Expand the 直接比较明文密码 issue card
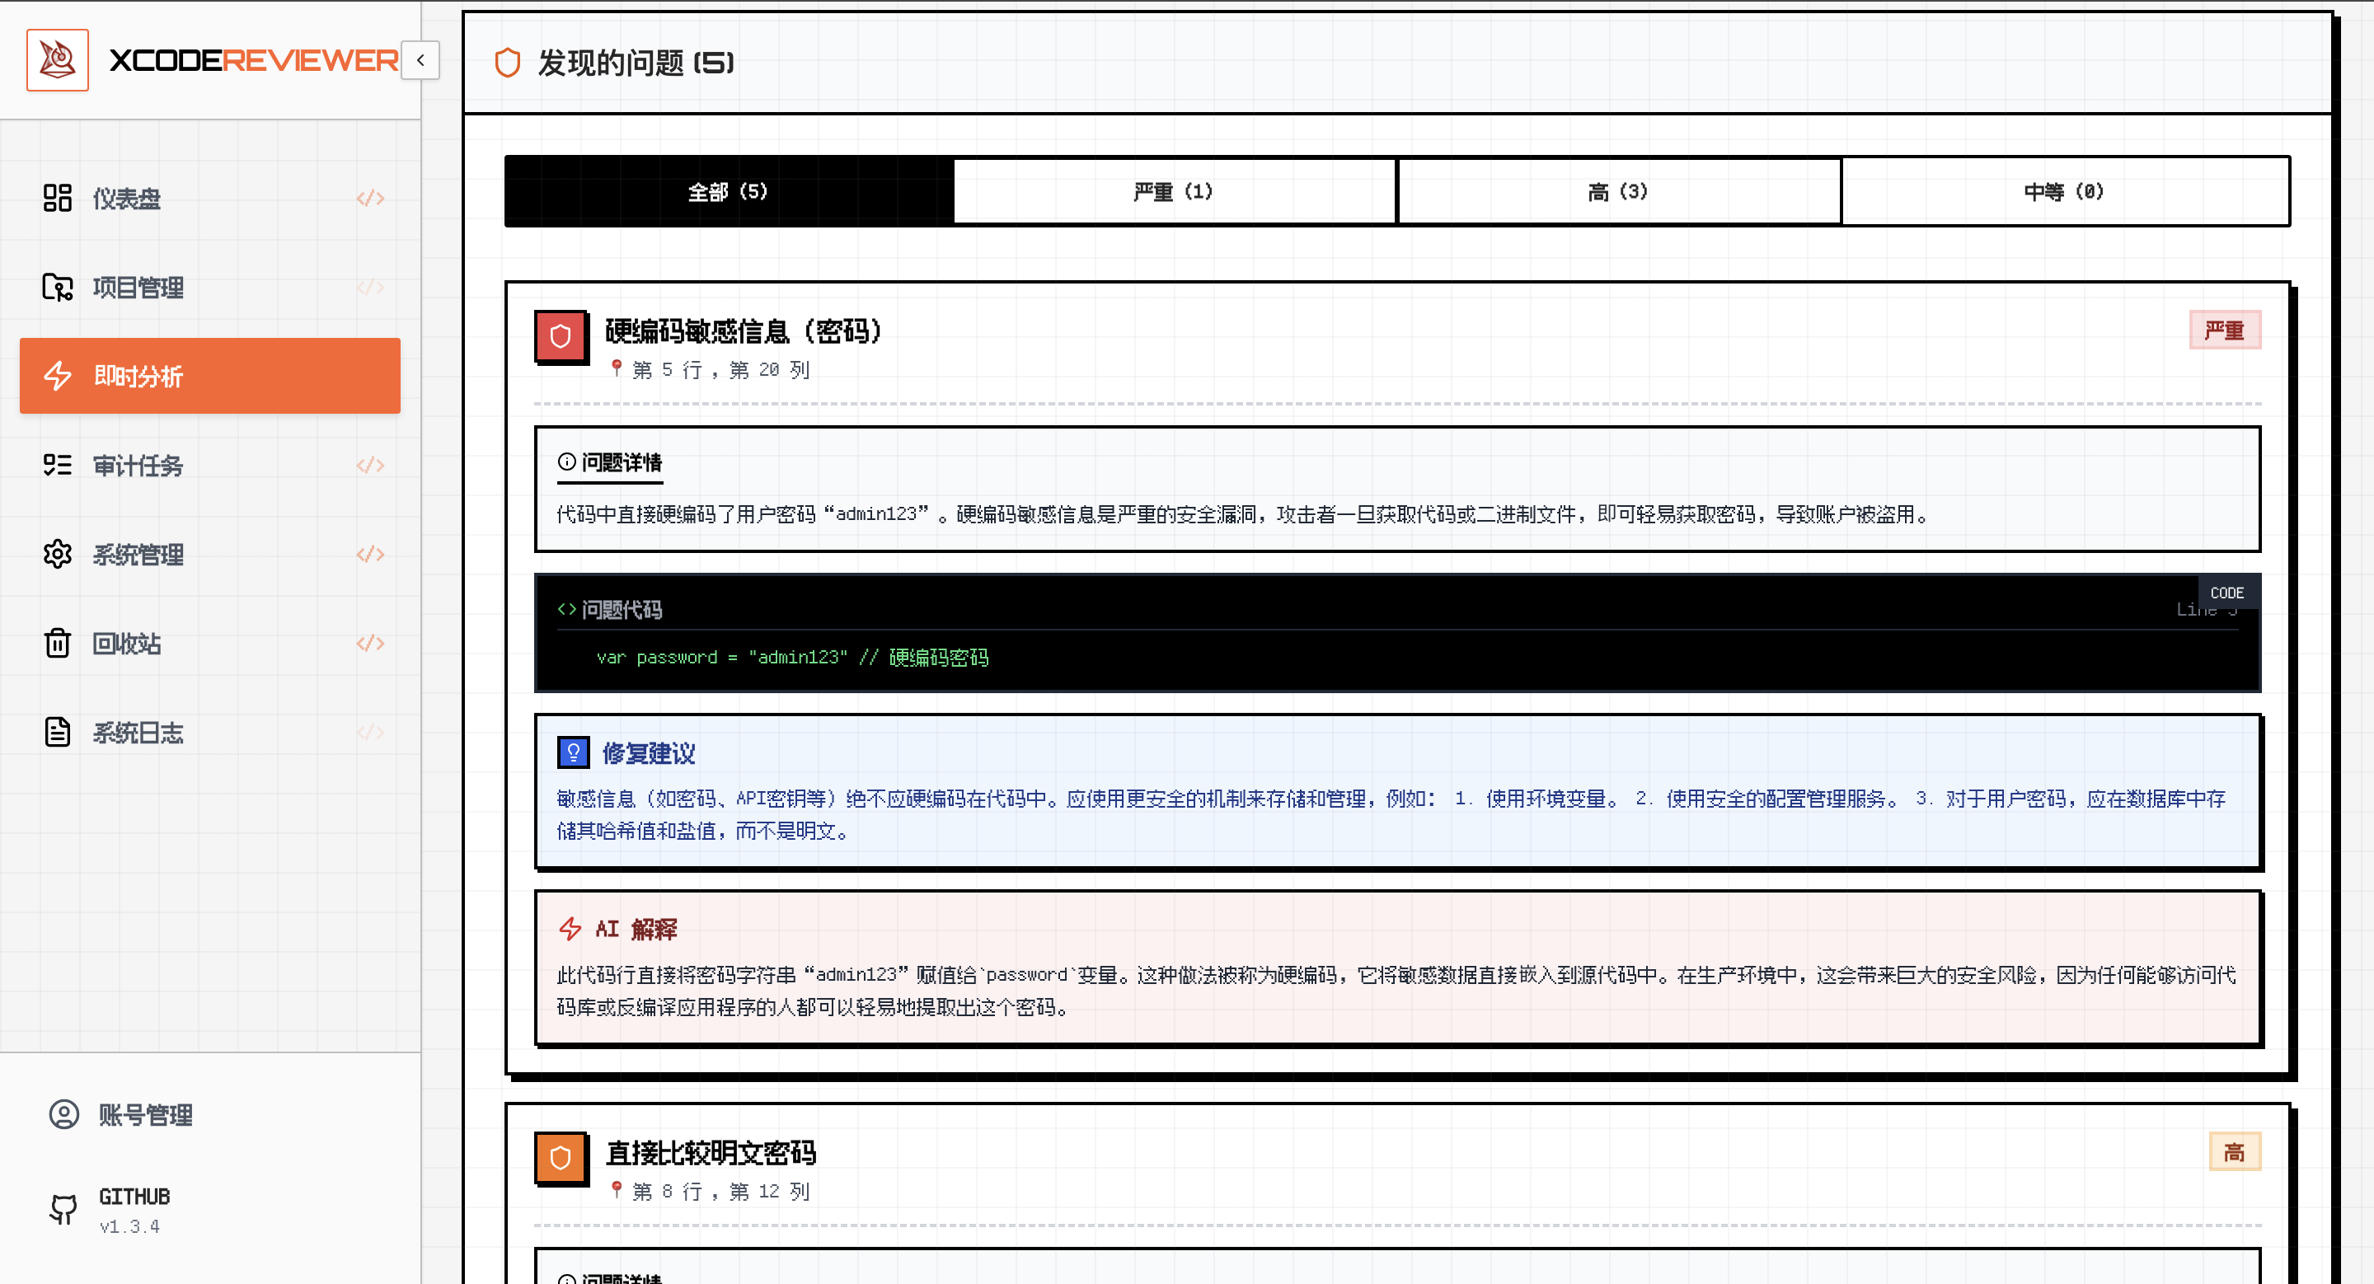The height and width of the screenshot is (1284, 2374). 710,1152
